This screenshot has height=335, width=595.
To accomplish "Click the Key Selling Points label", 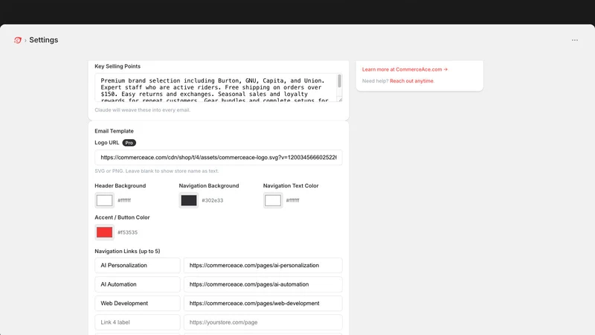I will click(118, 66).
